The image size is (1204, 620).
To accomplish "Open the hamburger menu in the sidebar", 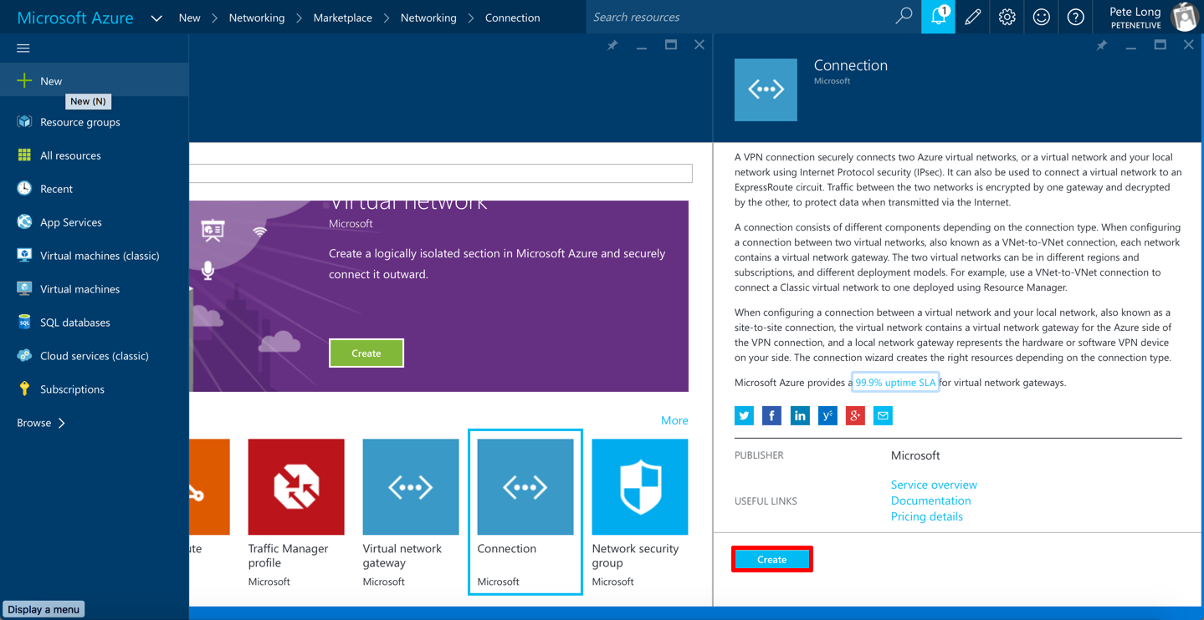I will [x=23, y=48].
